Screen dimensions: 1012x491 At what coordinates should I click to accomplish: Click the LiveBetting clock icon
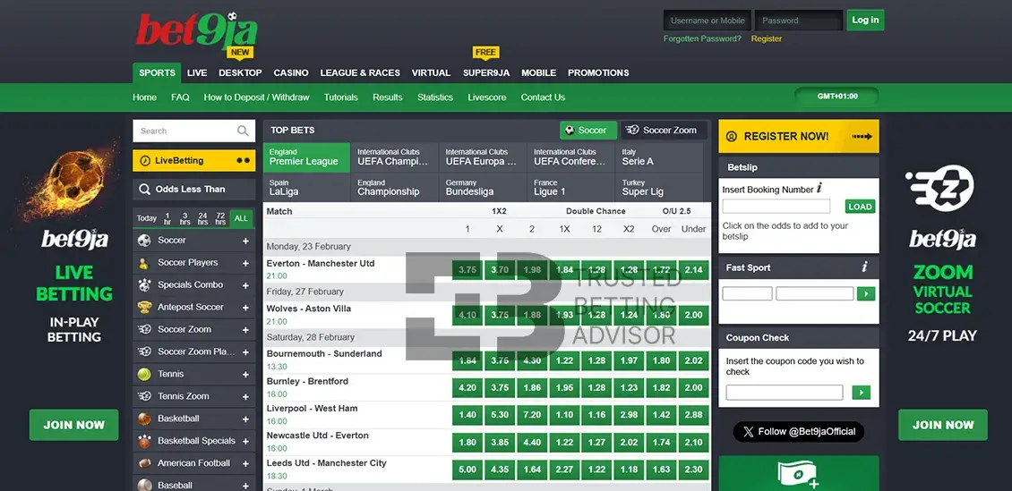coord(144,161)
